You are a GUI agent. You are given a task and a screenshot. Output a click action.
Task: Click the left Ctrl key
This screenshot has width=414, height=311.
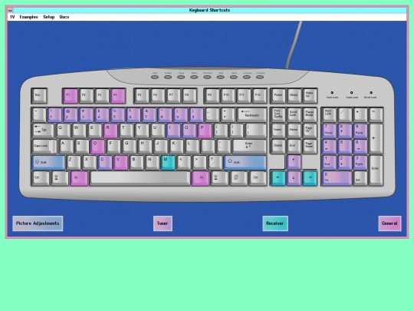click(x=41, y=178)
